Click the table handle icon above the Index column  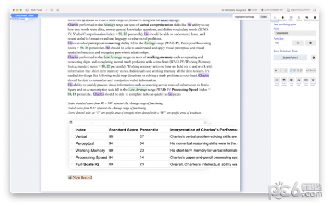[71, 122]
